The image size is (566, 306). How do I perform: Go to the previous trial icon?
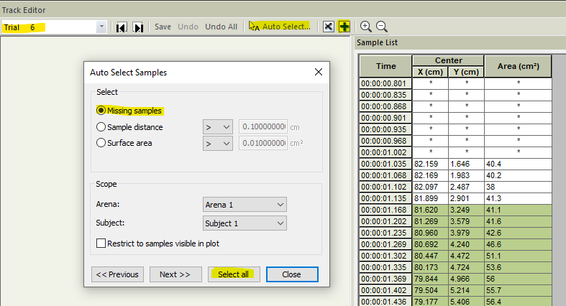pyautogui.click(x=122, y=27)
